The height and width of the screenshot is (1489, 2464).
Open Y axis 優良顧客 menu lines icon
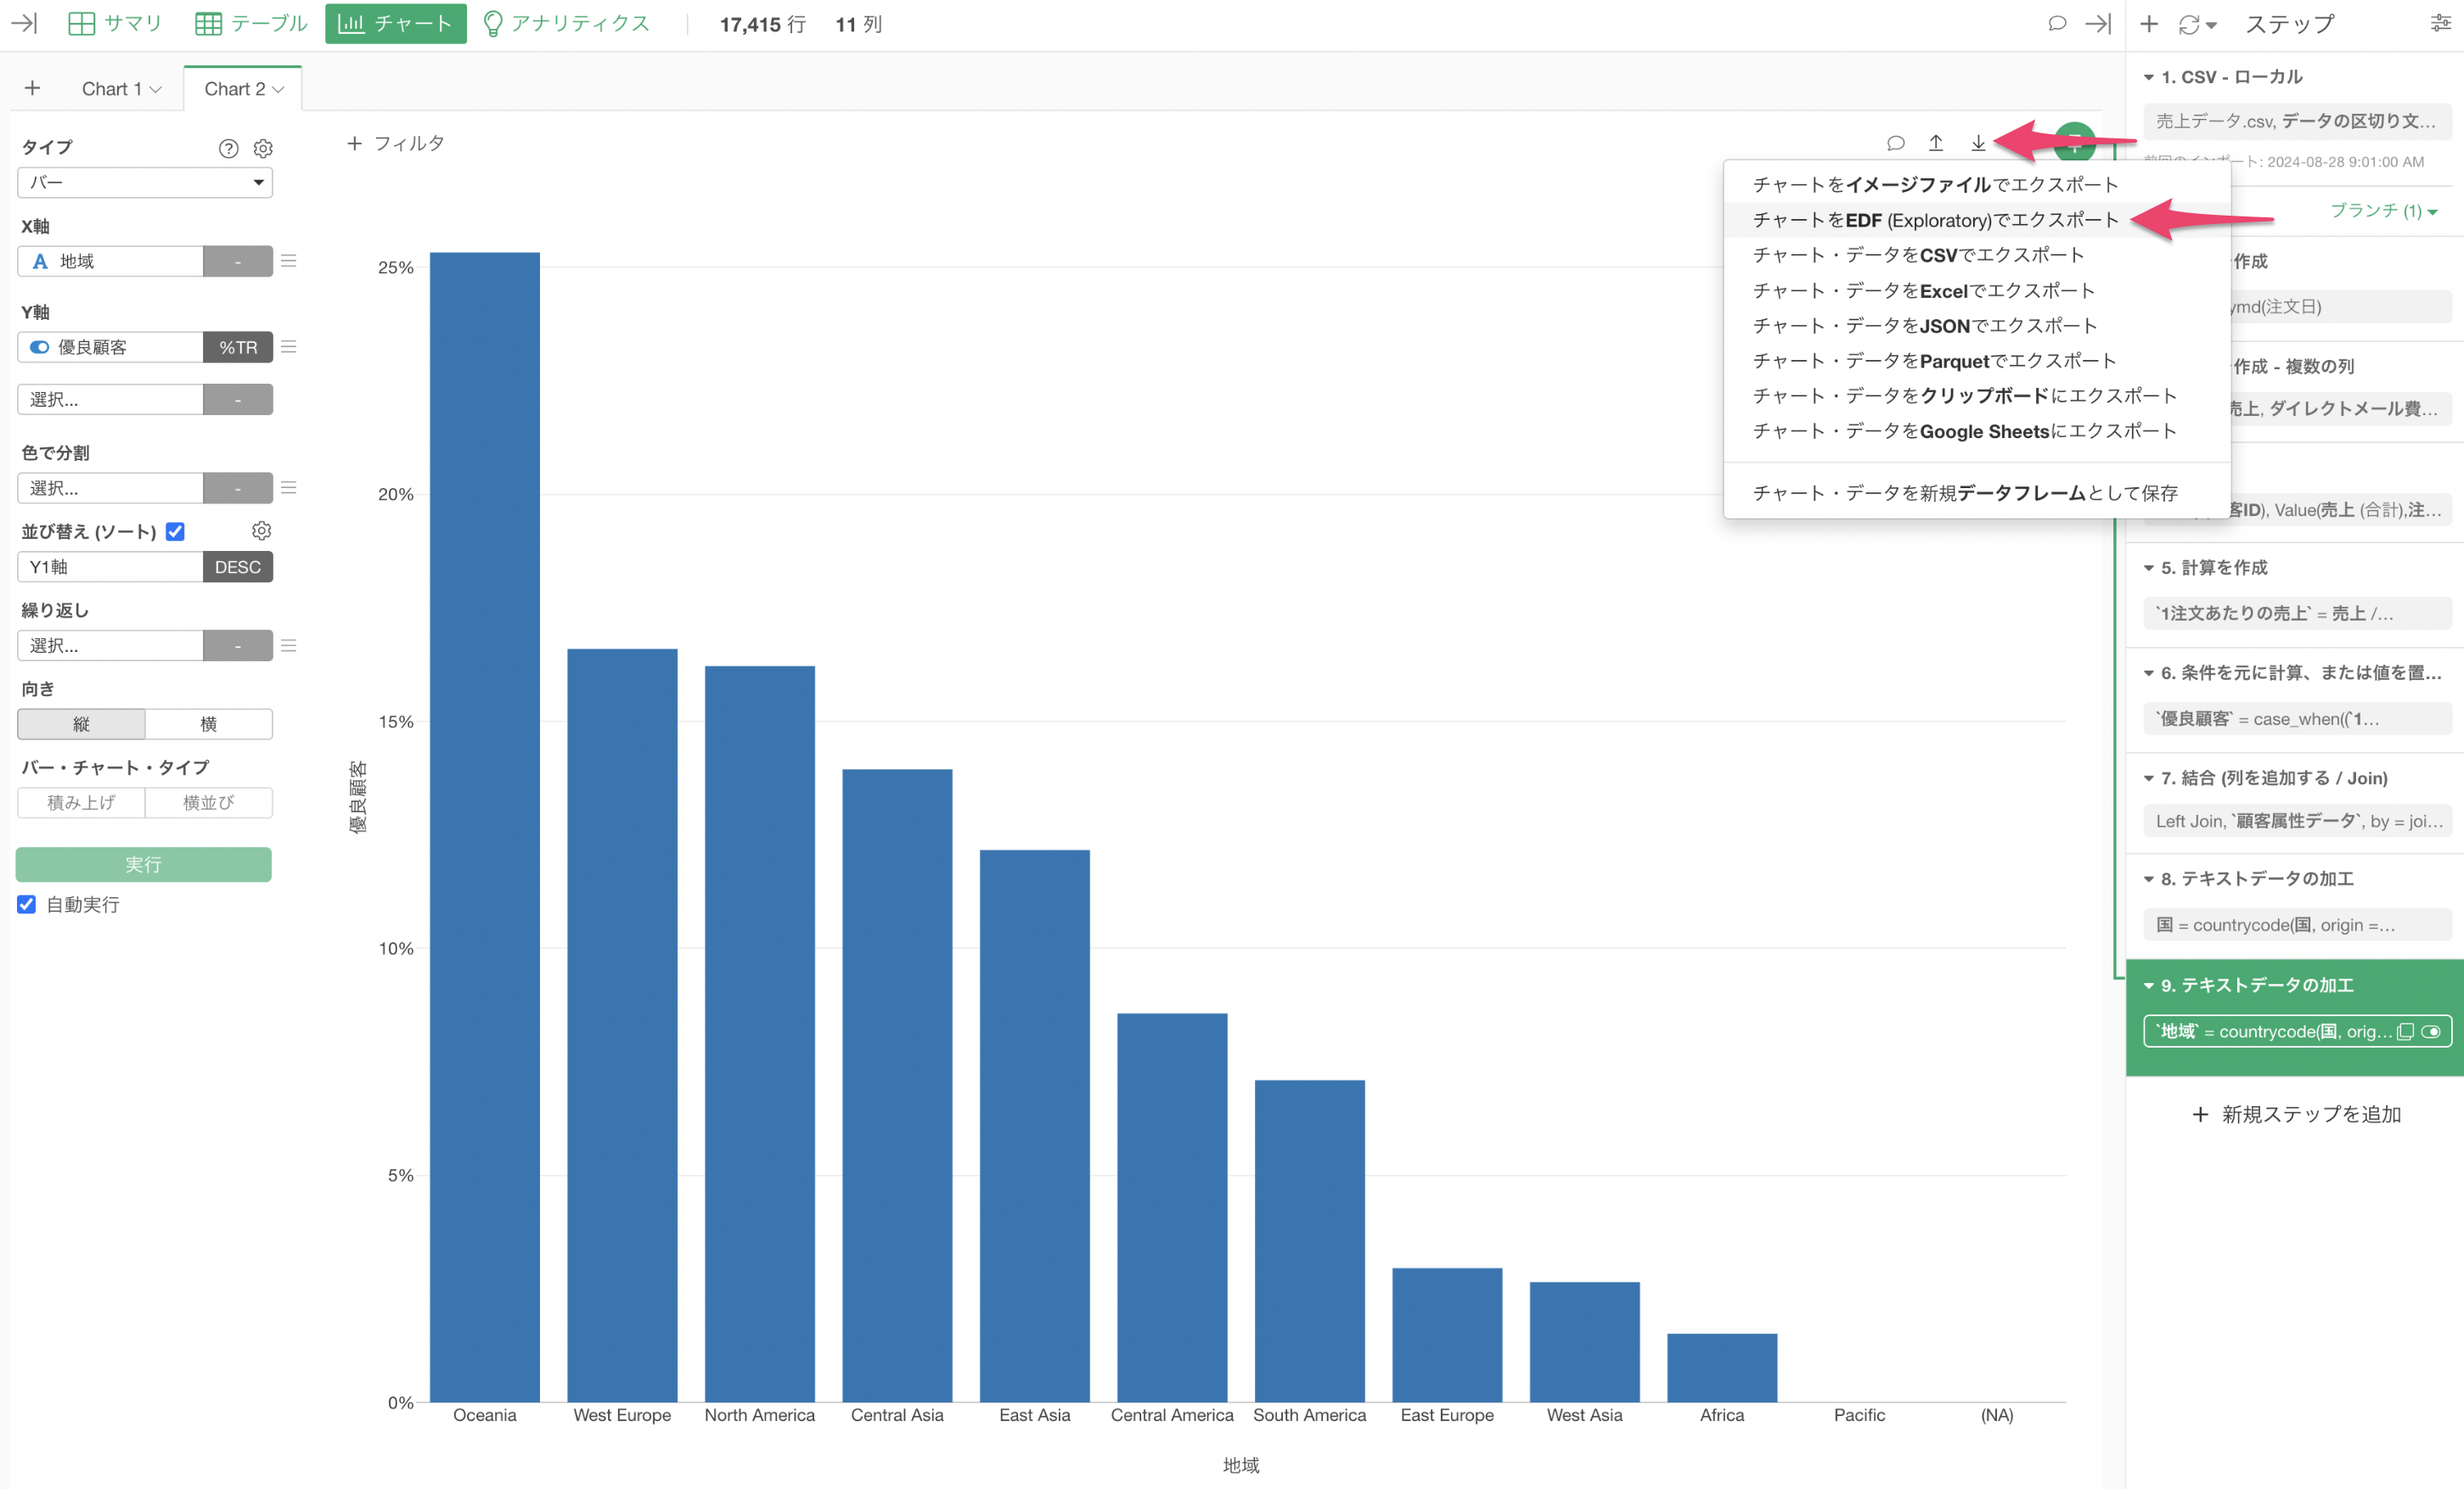click(x=289, y=347)
